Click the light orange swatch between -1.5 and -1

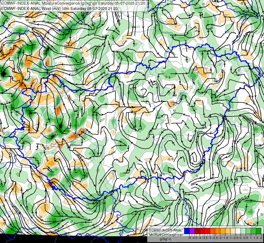[x=228, y=231]
